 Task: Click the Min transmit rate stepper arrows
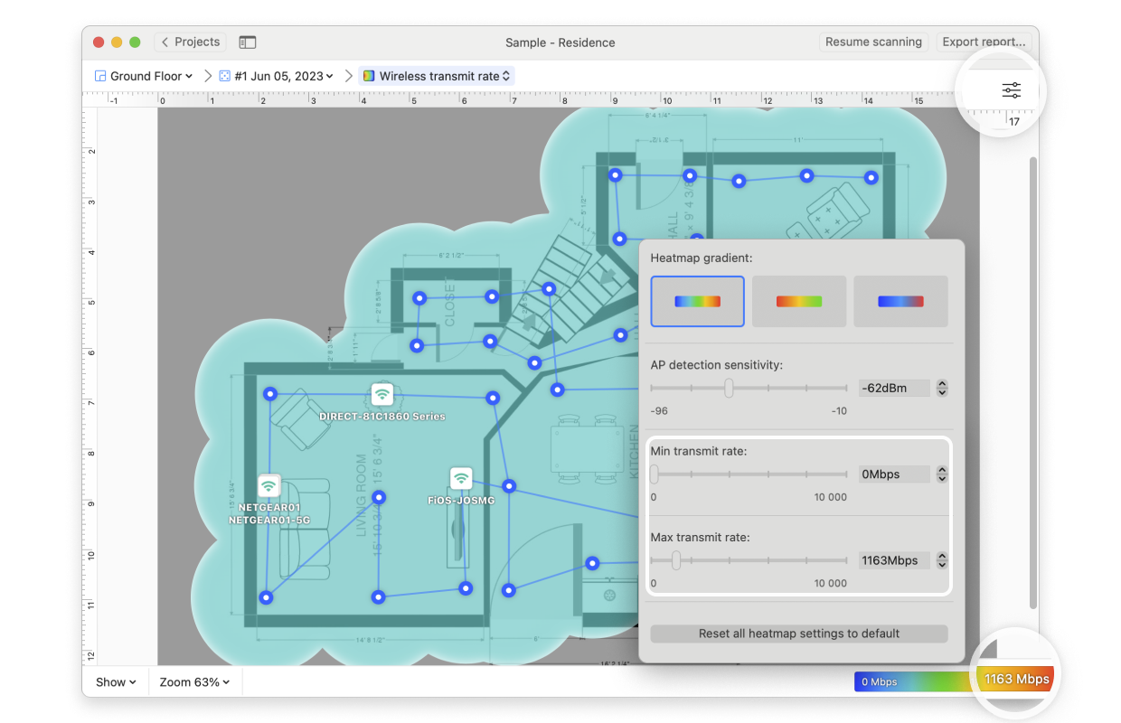coord(942,474)
